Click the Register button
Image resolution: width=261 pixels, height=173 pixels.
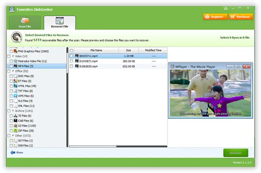click(214, 17)
